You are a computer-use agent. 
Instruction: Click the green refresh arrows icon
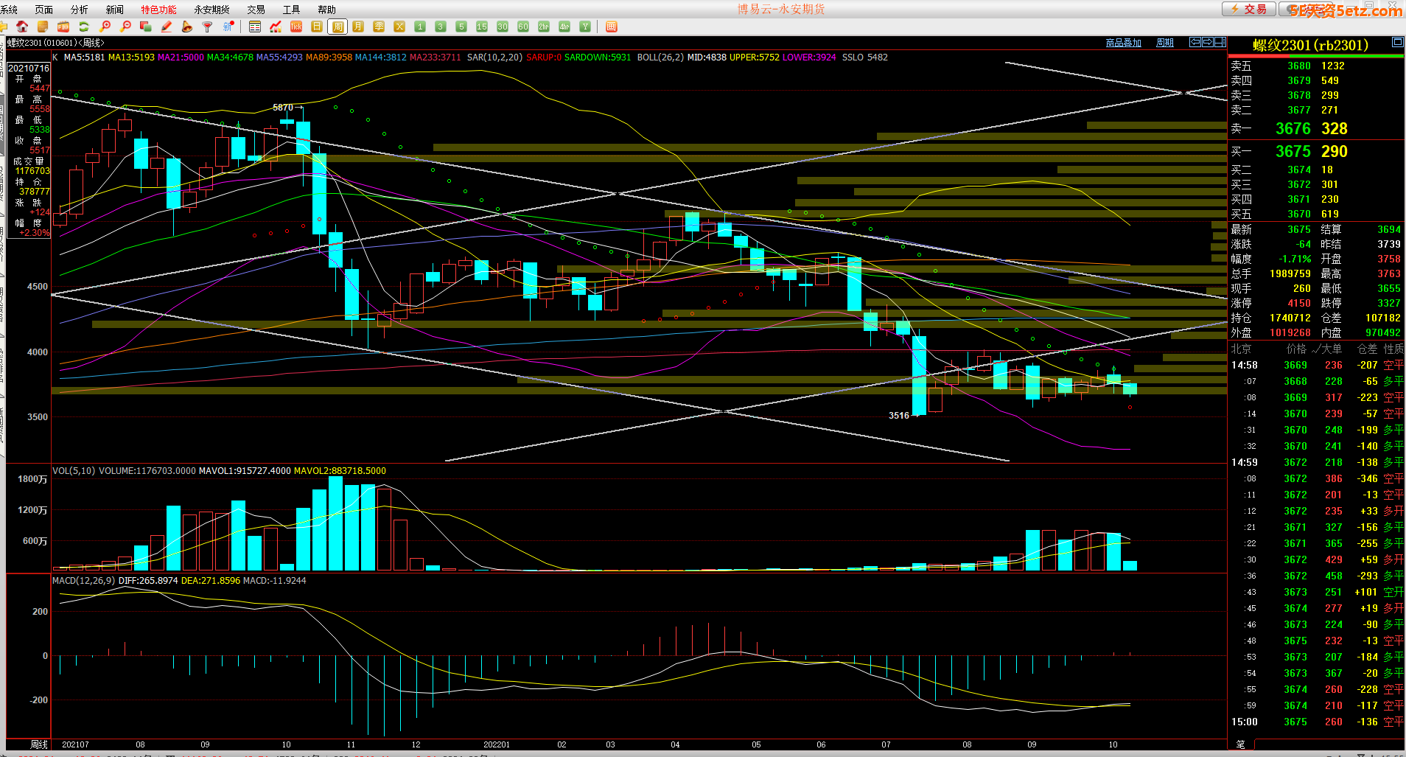84,27
